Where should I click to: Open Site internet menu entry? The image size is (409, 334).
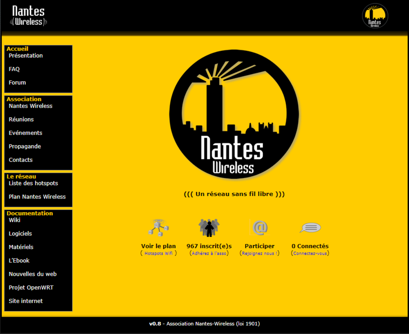click(x=25, y=301)
